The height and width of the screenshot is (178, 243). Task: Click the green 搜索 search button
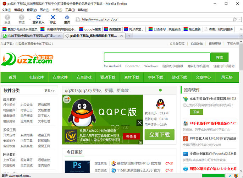tap(220, 57)
